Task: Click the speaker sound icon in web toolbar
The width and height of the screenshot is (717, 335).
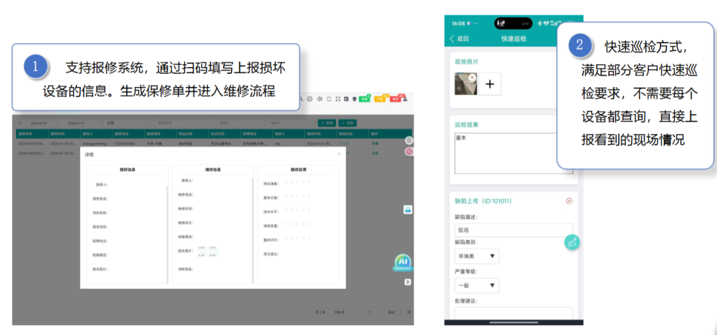Action: pos(319,99)
